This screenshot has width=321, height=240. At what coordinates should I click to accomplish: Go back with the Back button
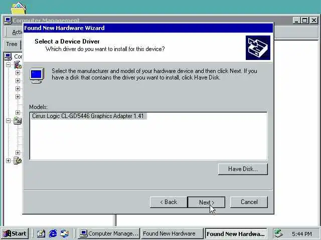click(x=169, y=202)
